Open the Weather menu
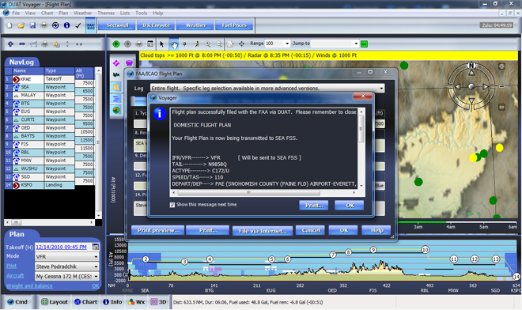Image resolution: width=522 pixels, height=310 pixels. coord(82,13)
